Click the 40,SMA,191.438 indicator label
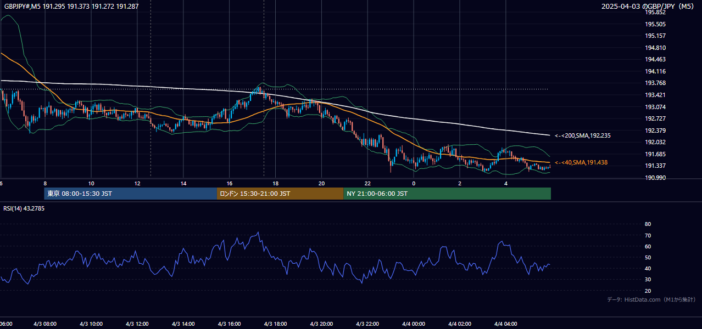The image size is (702, 329). click(581, 163)
